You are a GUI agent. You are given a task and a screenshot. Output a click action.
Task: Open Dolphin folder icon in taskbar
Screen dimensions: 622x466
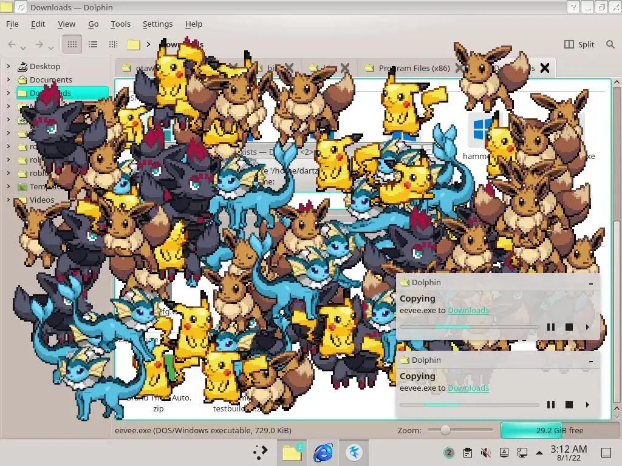[x=292, y=452]
